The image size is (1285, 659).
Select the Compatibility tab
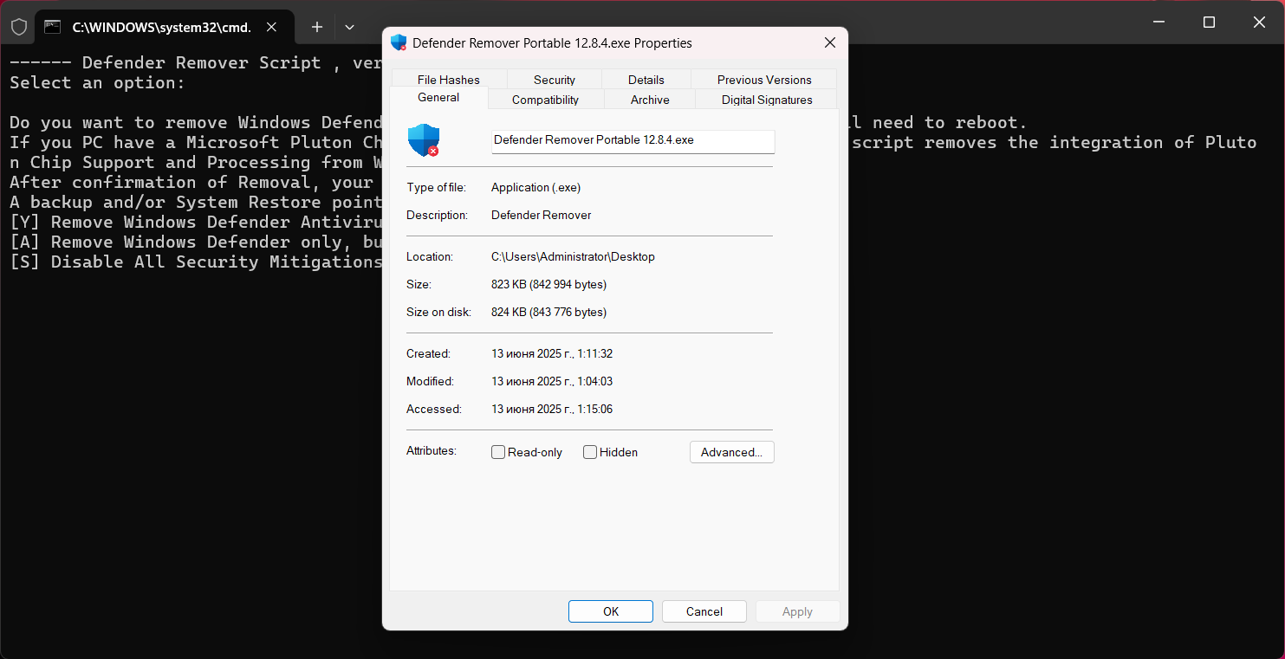point(545,100)
